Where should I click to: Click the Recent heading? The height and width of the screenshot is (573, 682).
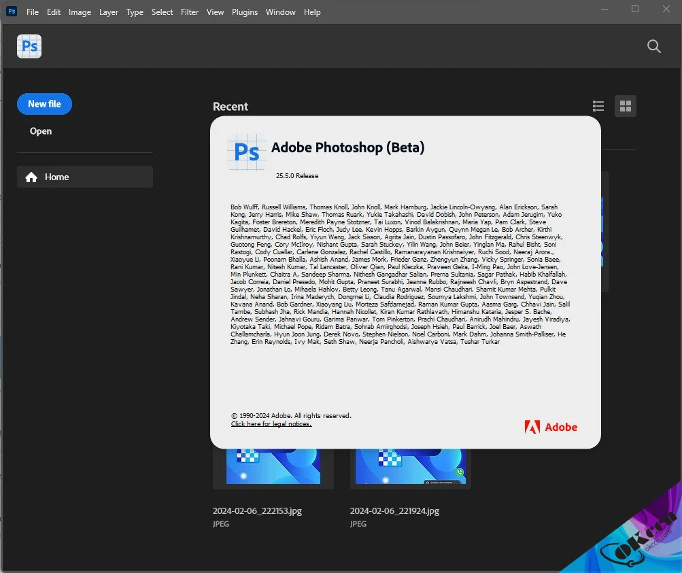coord(230,107)
